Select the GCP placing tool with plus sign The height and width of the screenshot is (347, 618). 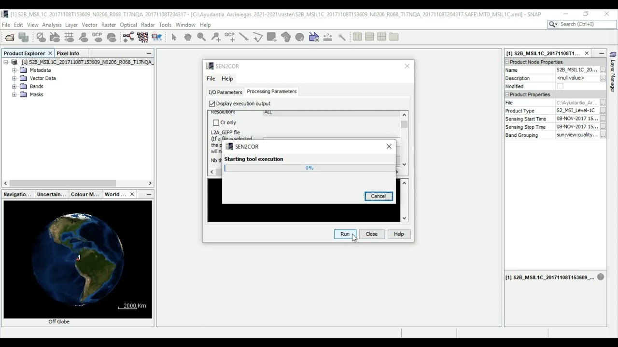coord(230,37)
